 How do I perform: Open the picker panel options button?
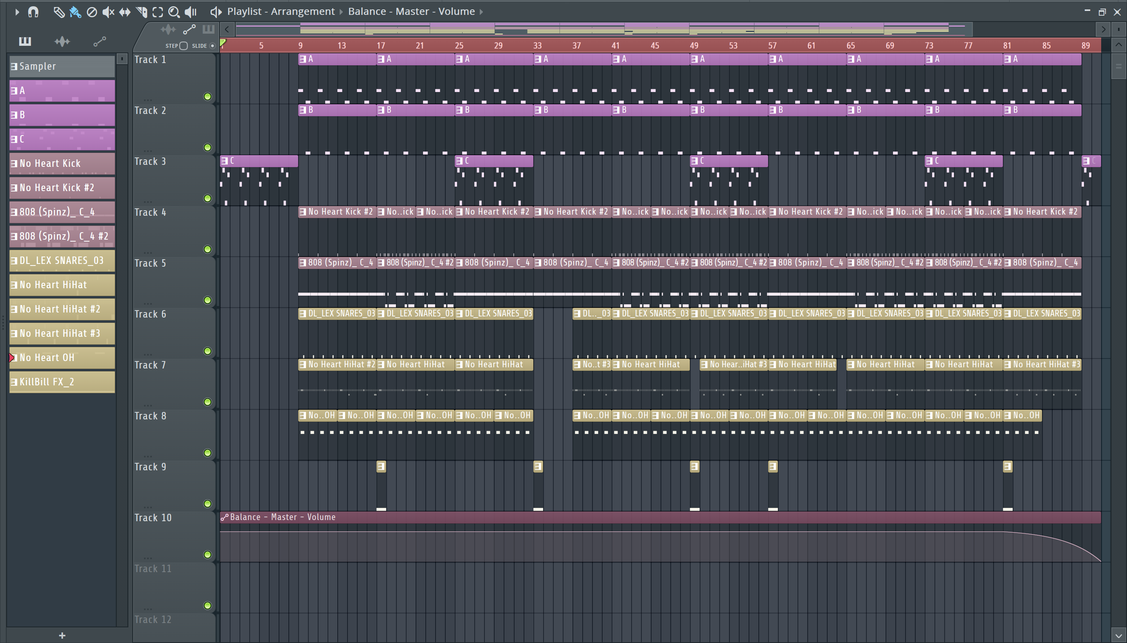click(122, 59)
